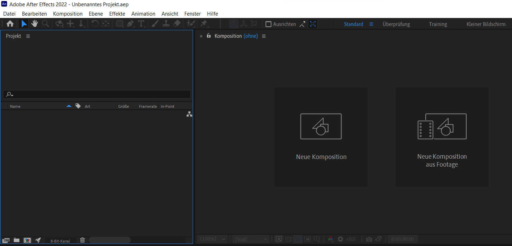The width and height of the screenshot is (512, 246).
Task: Select the Rotation tool
Action: [x=95, y=24]
